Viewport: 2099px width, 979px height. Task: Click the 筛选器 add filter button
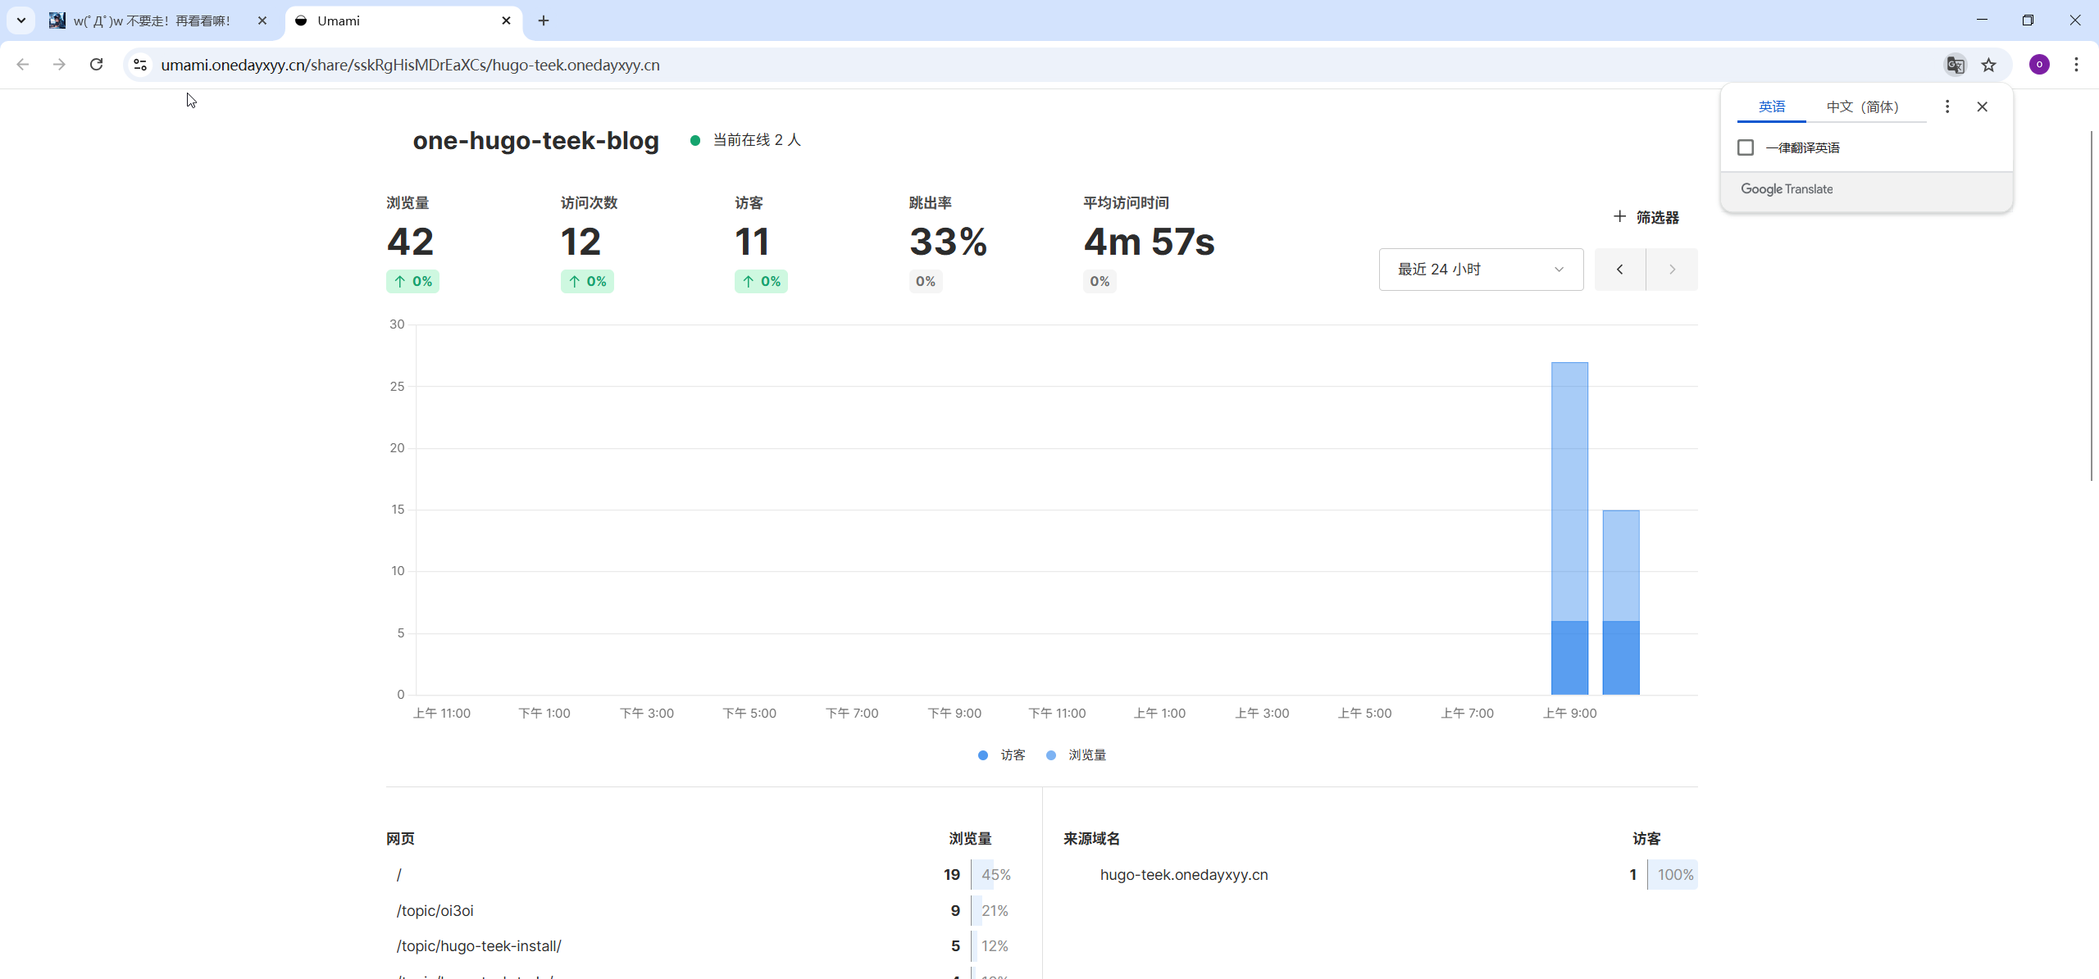click(x=1646, y=217)
